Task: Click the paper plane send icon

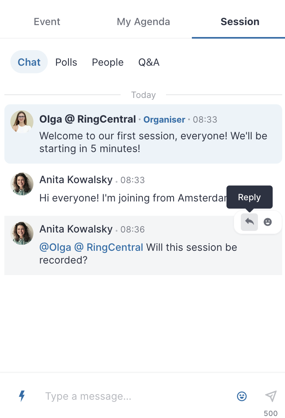Action: 271,396
